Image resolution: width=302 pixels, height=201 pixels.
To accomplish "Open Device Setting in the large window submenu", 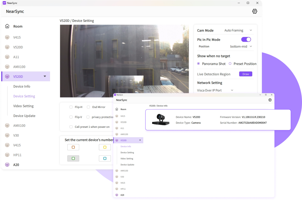I will [24, 96].
